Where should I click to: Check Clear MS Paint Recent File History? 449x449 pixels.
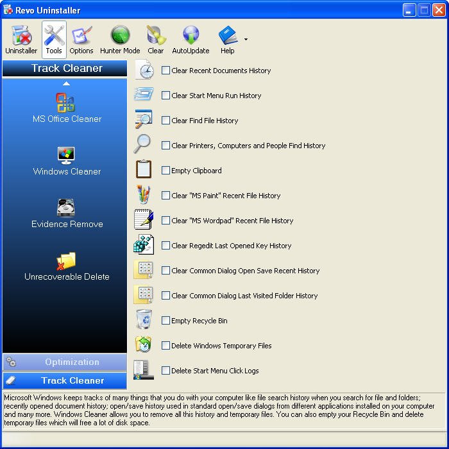(x=165, y=196)
